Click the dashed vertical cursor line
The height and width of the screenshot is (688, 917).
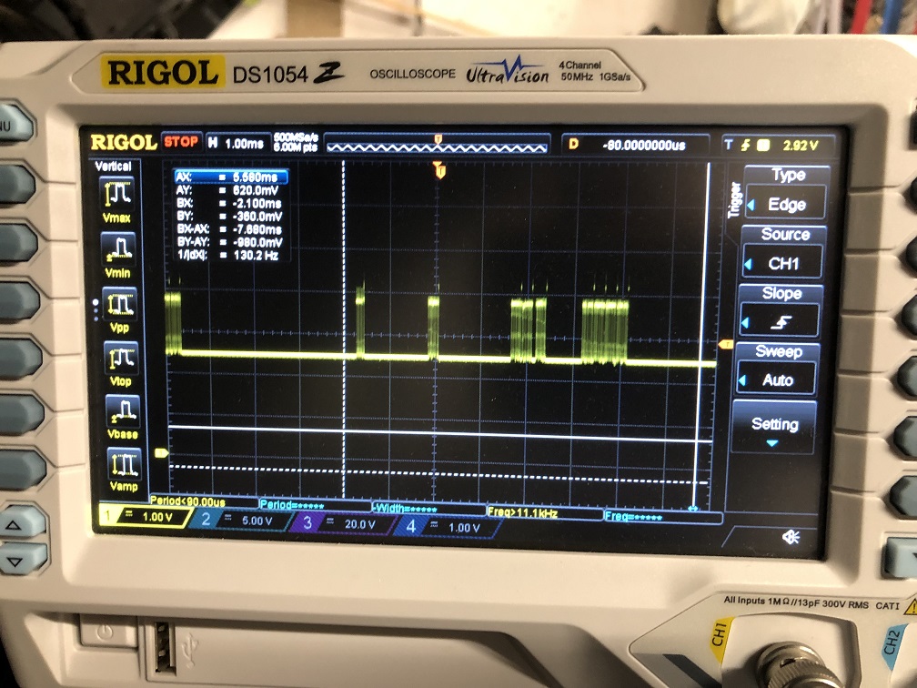tap(343, 329)
